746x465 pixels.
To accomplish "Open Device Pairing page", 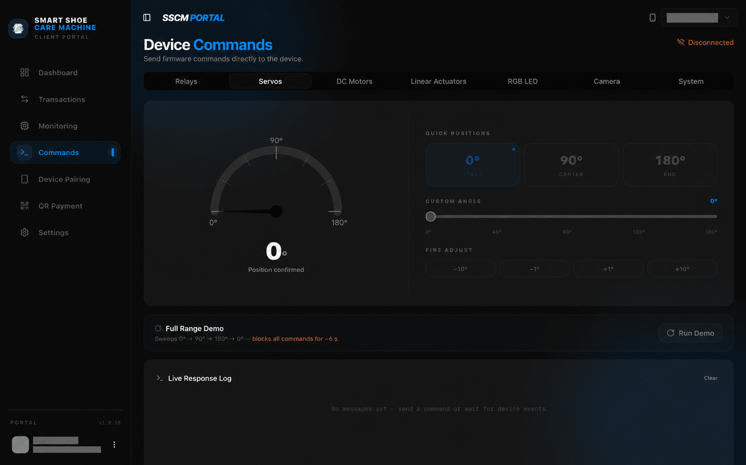I will (x=65, y=179).
